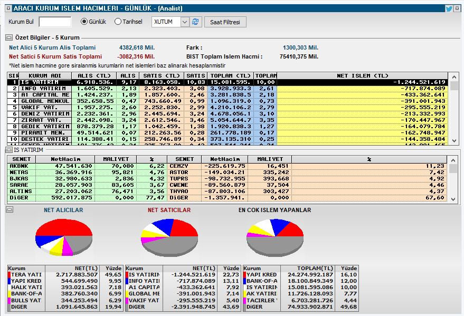Click red swatch beside TERA YATI legend

click(x=10, y=275)
